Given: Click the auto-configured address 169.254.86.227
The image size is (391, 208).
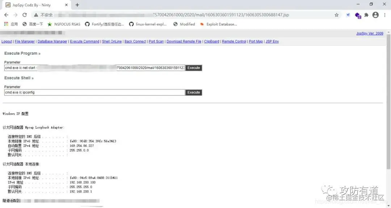Looking at the screenshot, I should tap(82, 146).
